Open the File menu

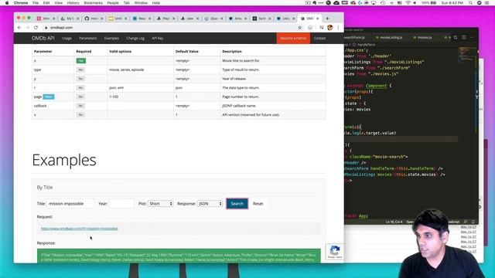pos(36,3)
